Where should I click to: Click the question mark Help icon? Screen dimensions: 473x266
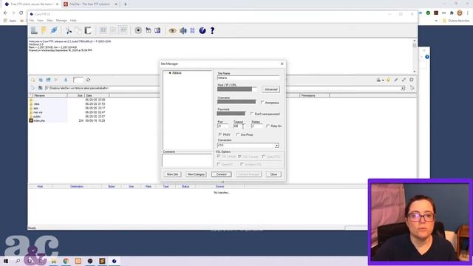point(212,30)
